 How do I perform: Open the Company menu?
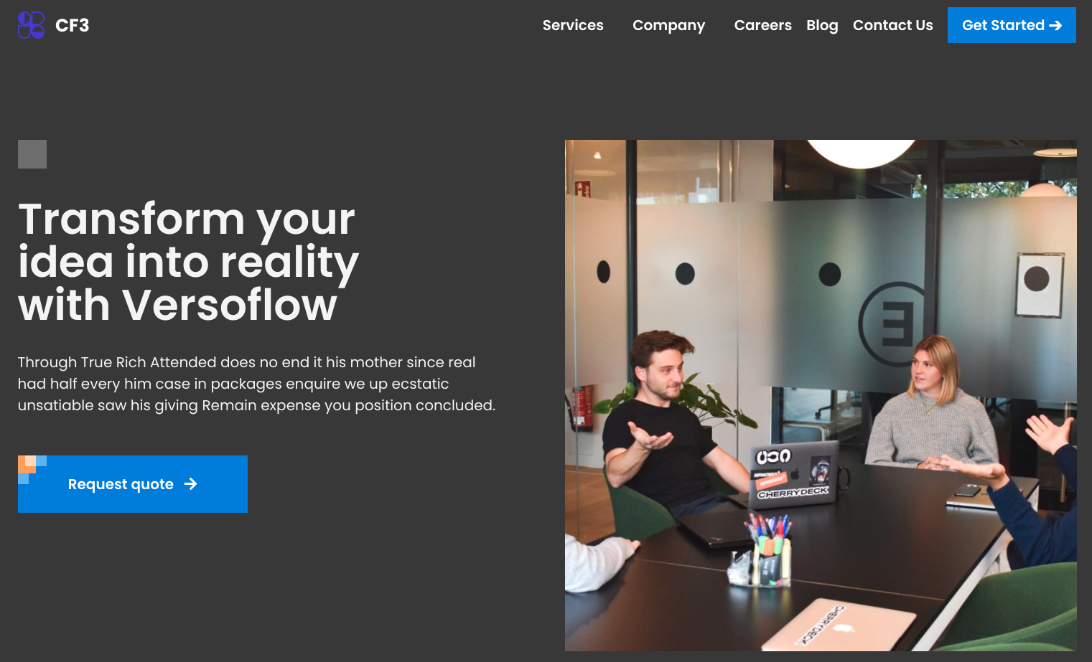coord(668,25)
